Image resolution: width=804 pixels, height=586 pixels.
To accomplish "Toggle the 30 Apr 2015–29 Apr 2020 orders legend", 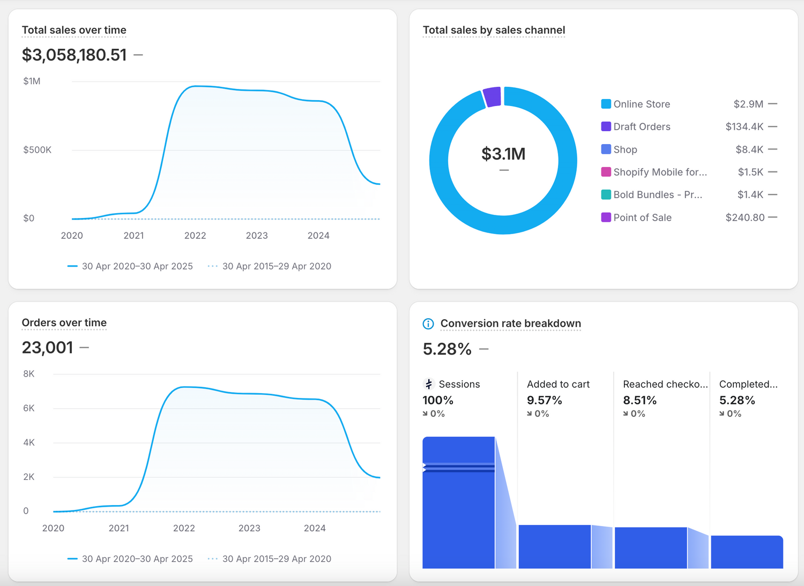I will (x=270, y=559).
